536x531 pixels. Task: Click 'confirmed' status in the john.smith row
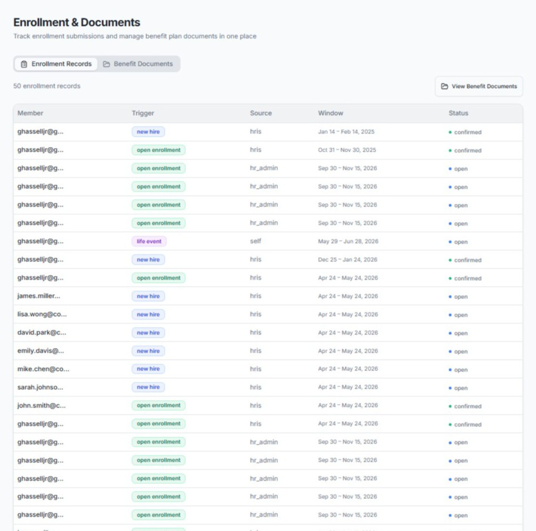pos(465,406)
